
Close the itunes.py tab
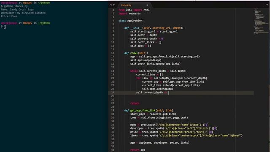(x=147, y=5)
